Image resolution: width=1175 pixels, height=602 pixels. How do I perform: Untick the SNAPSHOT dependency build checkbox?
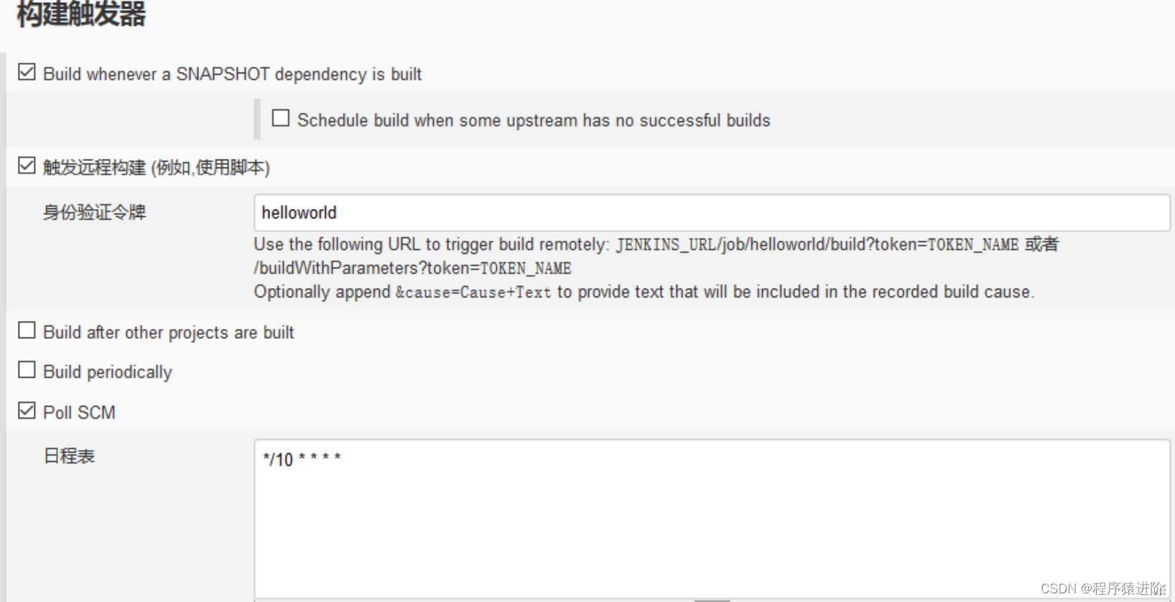(27, 72)
